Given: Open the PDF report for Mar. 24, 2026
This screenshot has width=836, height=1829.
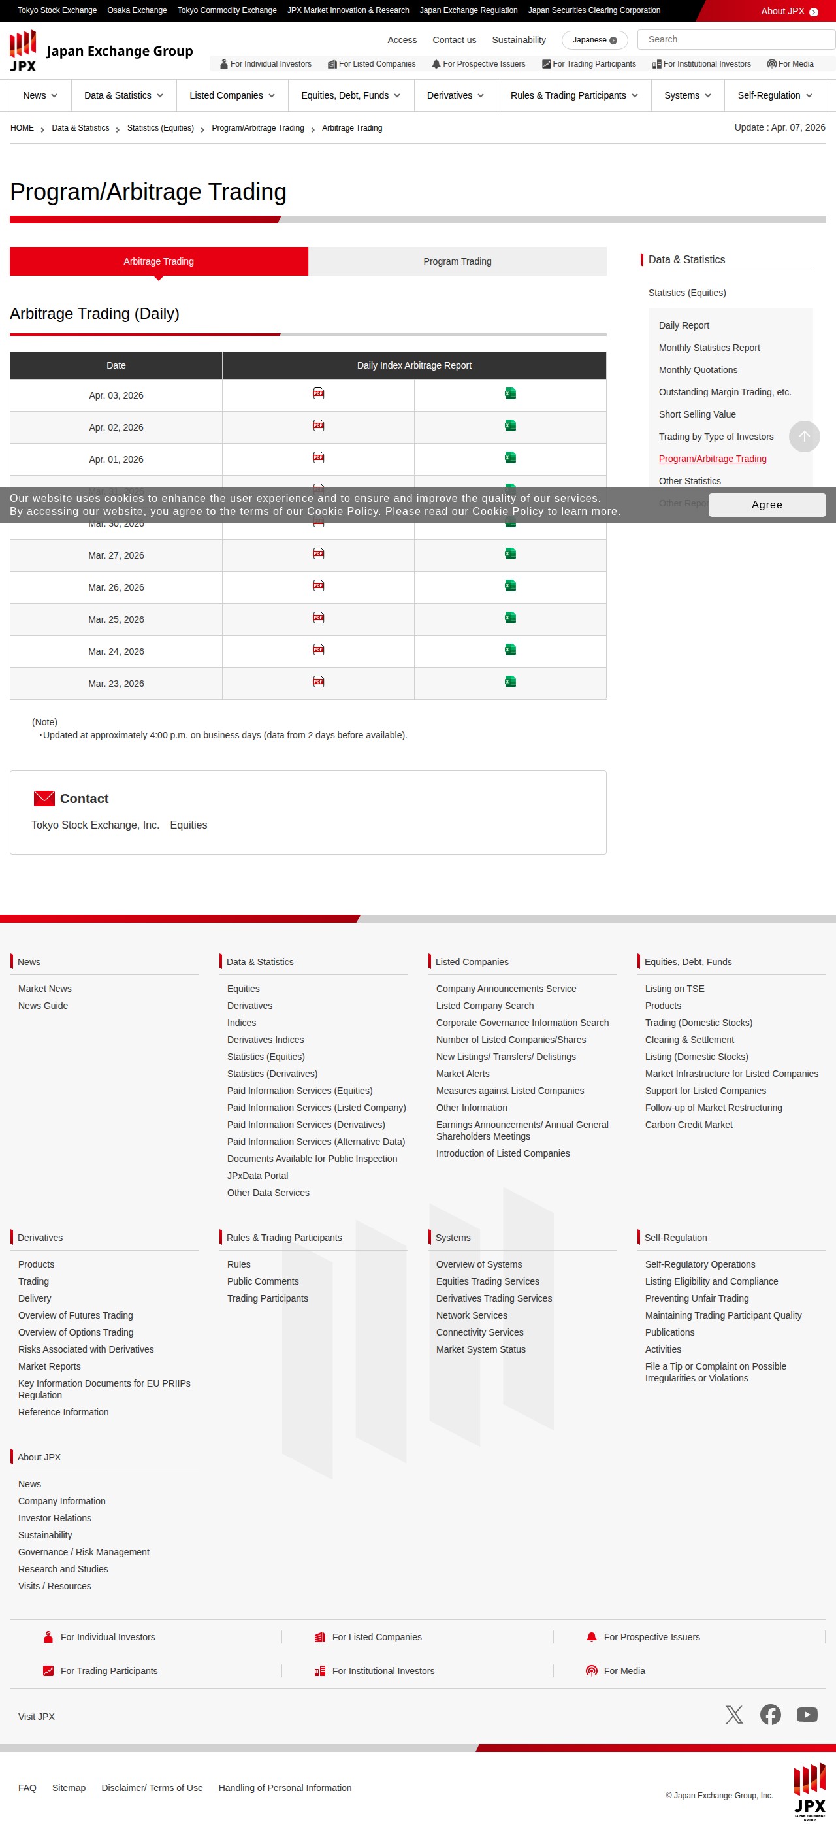Looking at the screenshot, I should click(x=319, y=649).
